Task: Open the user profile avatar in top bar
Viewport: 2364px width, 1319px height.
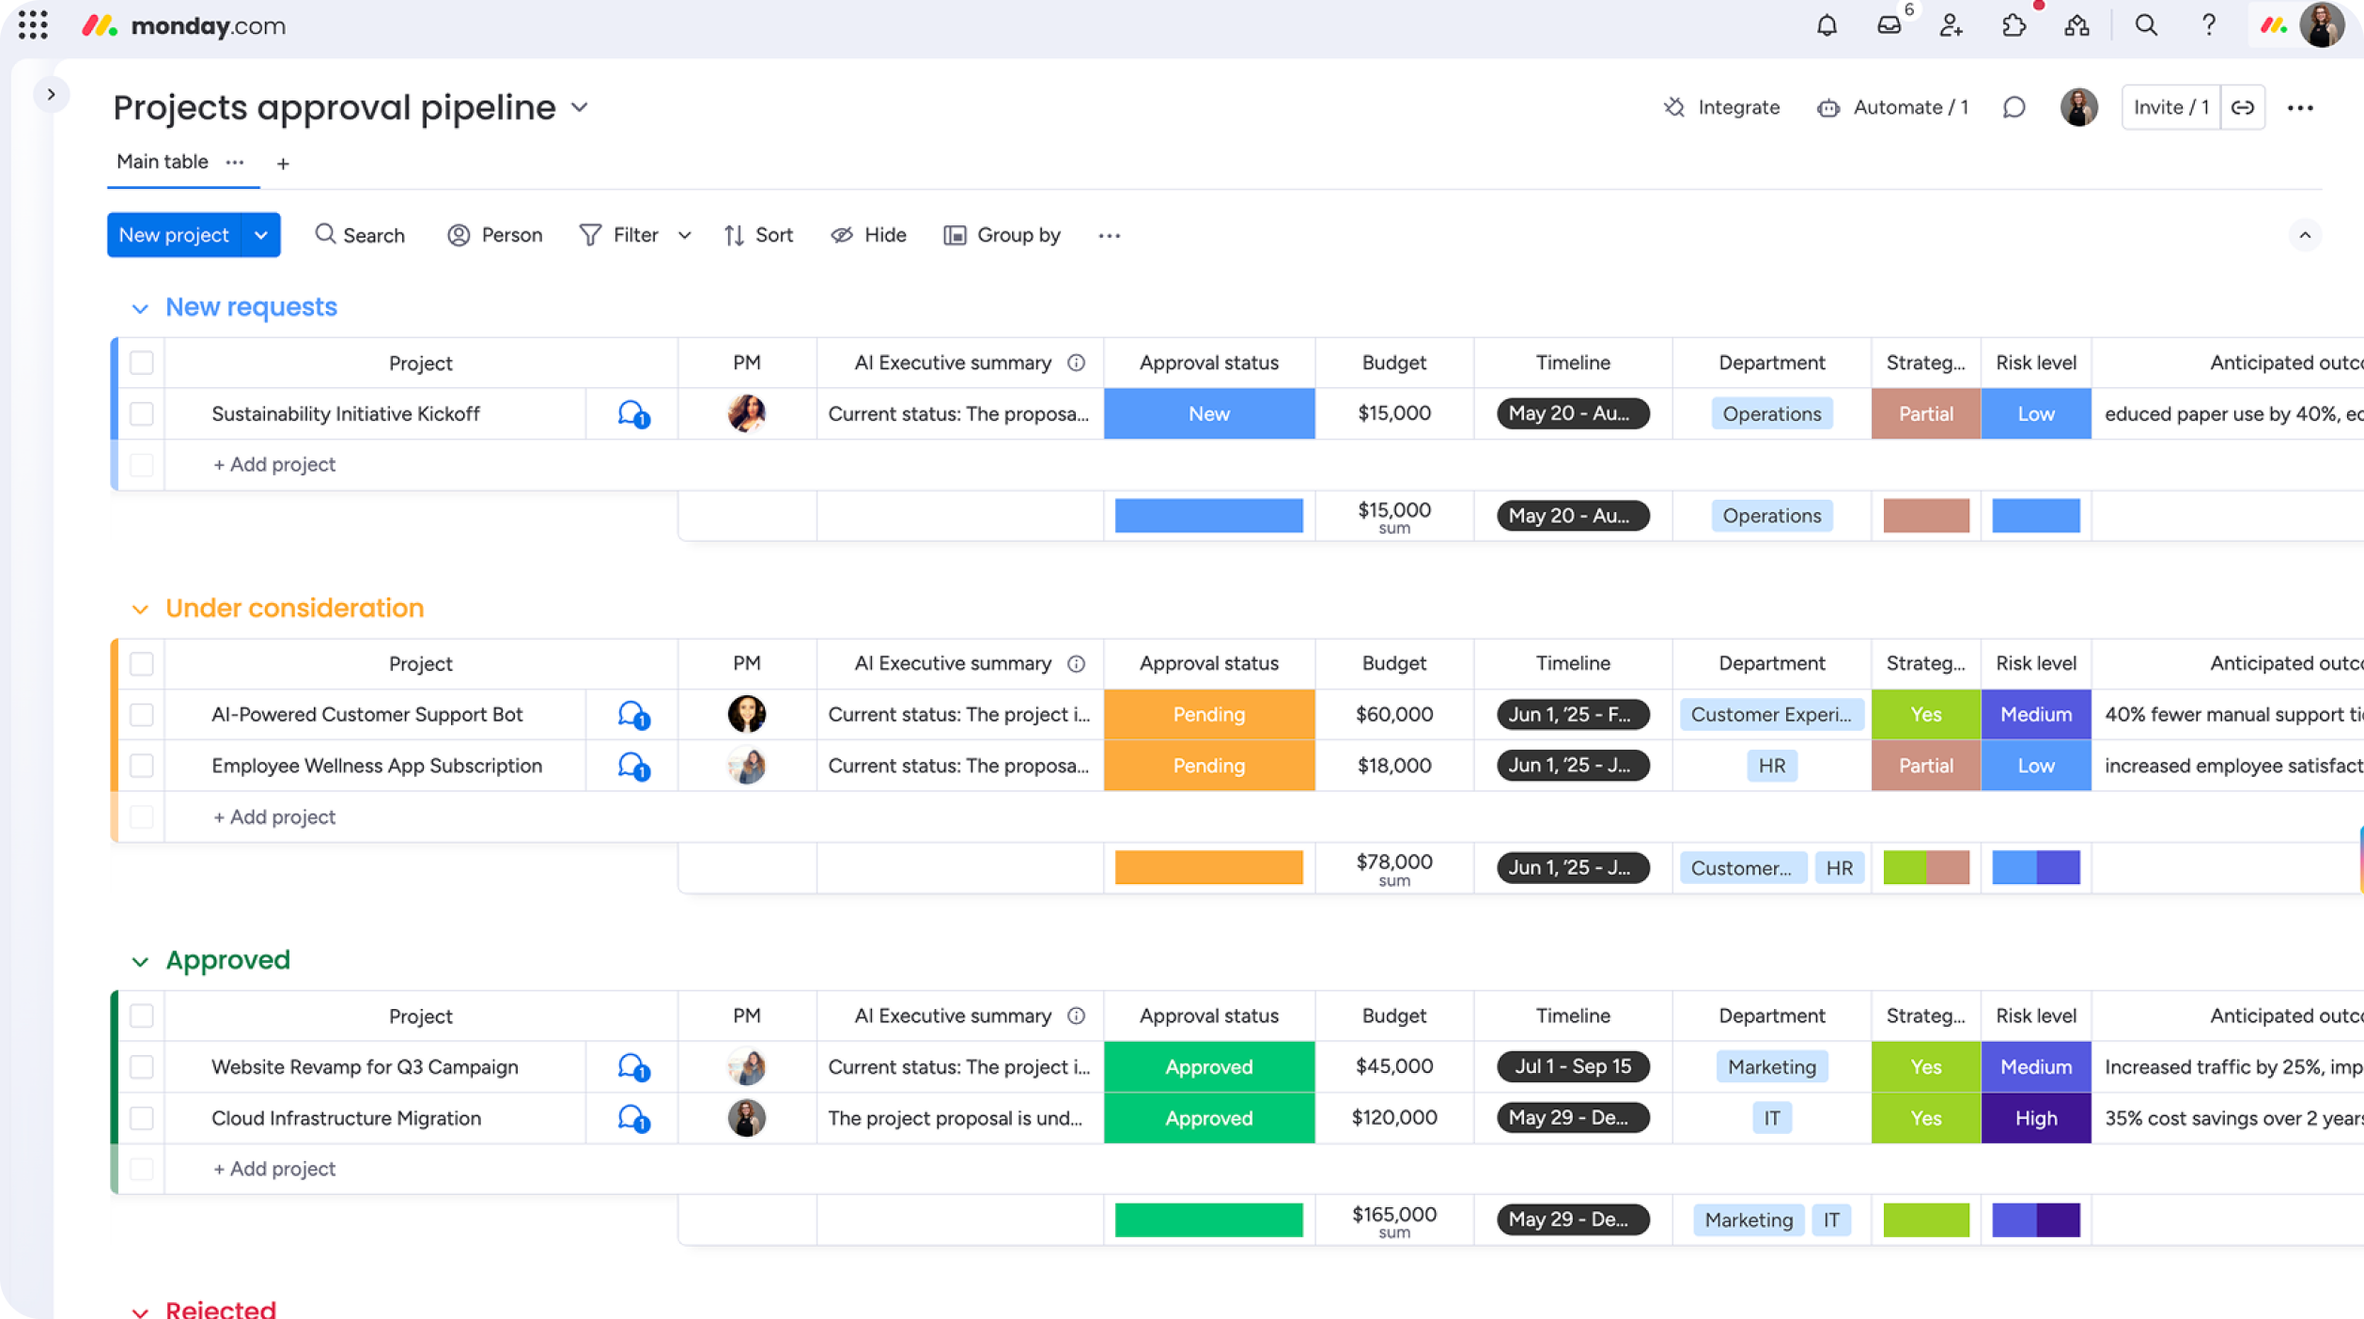Action: [x=2323, y=25]
